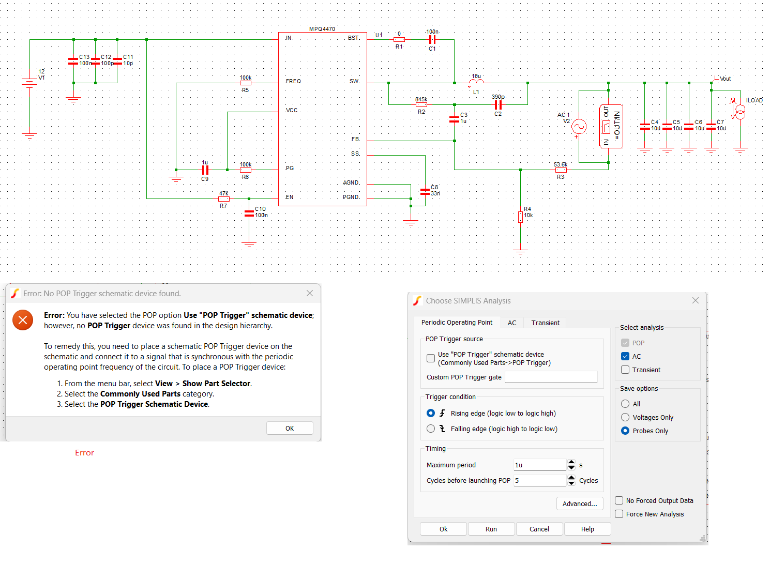This screenshot has width=770, height=580.
Task: Select the ILOAD current source symbol
Action: (740, 112)
